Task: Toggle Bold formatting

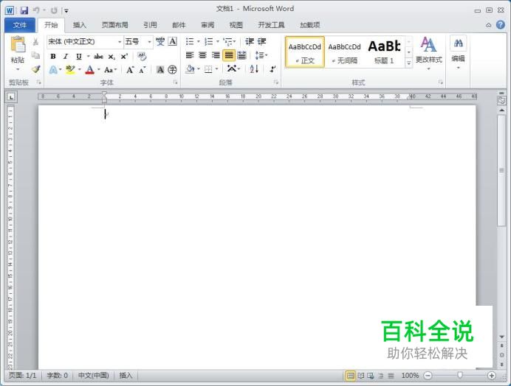Action: (x=52, y=57)
